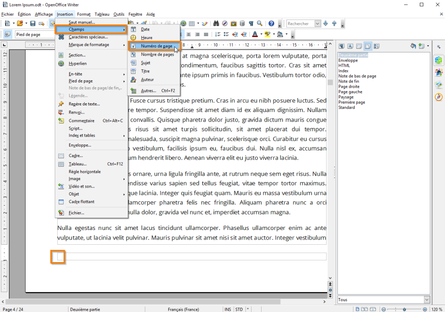Click the find previous up arrow
This screenshot has width=445, height=312.
point(334,23)
